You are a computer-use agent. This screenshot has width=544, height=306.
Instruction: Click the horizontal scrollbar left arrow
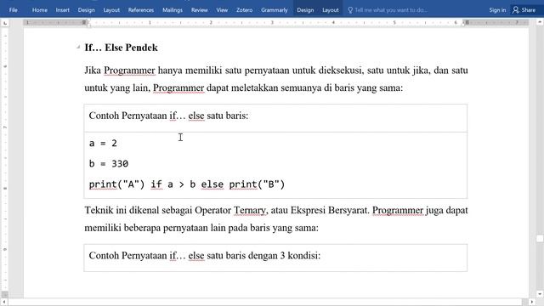pyautogui.click(x=4, y=303)
